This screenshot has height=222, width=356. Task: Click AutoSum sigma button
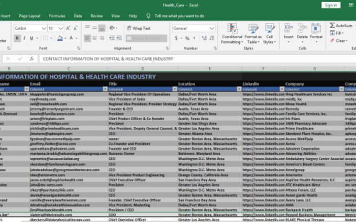[341, 26]
